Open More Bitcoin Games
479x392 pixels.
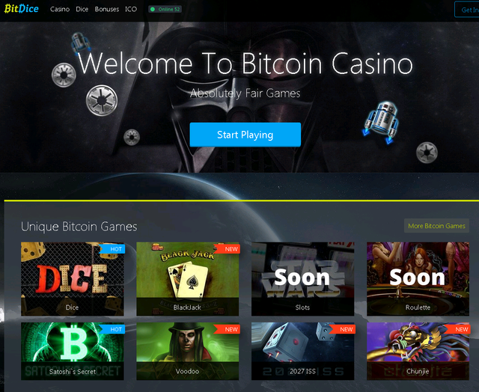tap(436, 226)
